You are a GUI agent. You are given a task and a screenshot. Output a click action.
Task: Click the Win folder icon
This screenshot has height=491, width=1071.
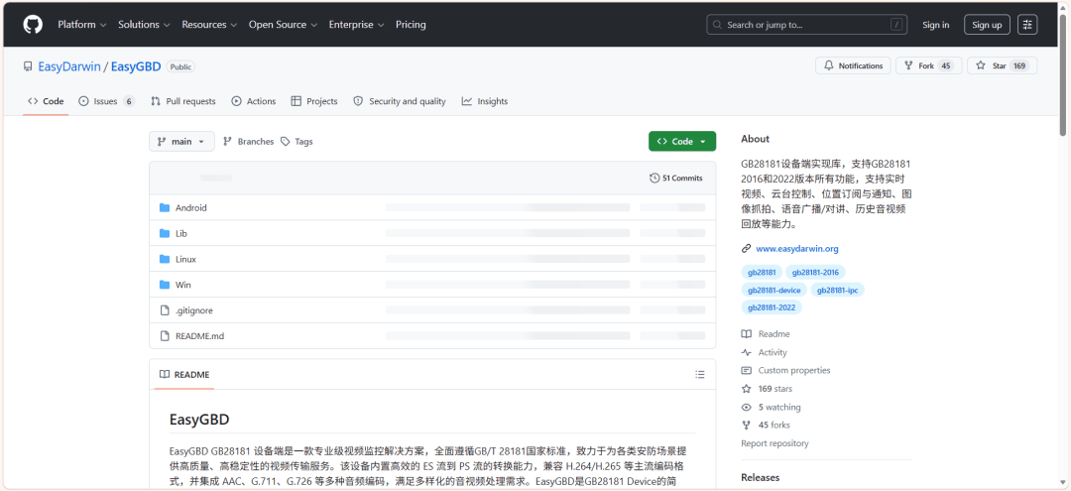tap(164, 285)
